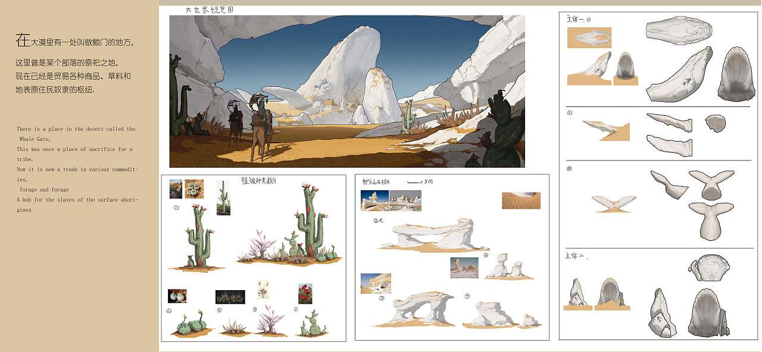
Task: Click the whale tail view with dark cross-section
Action: tap(711, 185)
